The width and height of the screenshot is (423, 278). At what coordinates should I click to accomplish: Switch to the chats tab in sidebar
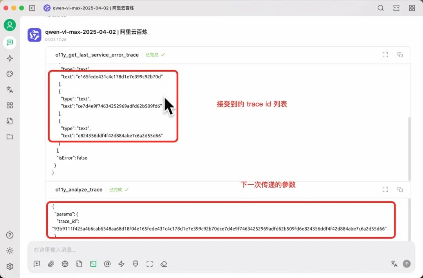[x=10, y=42]
